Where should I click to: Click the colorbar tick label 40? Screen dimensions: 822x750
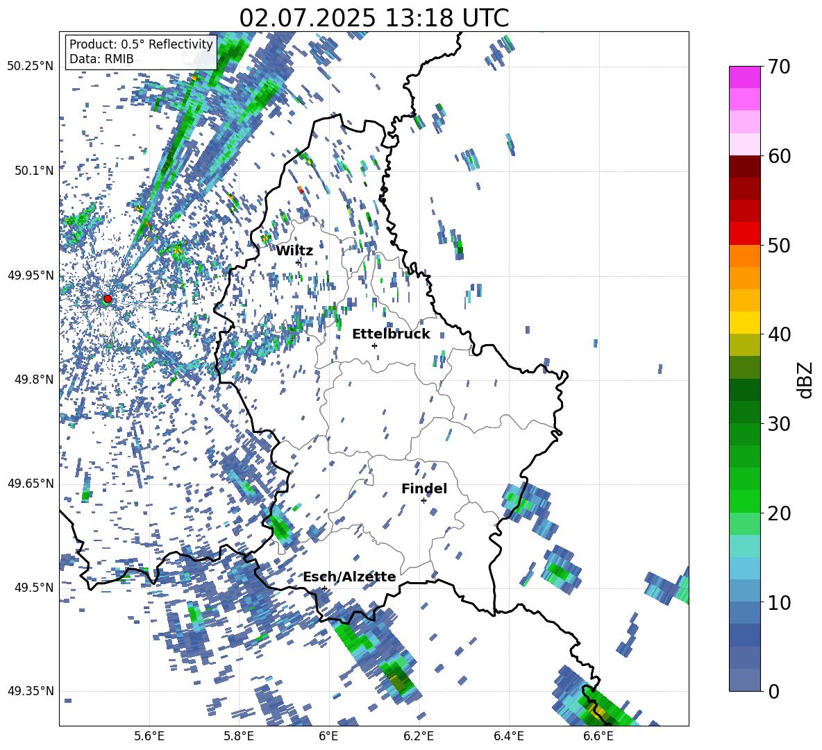pos(779,334)
